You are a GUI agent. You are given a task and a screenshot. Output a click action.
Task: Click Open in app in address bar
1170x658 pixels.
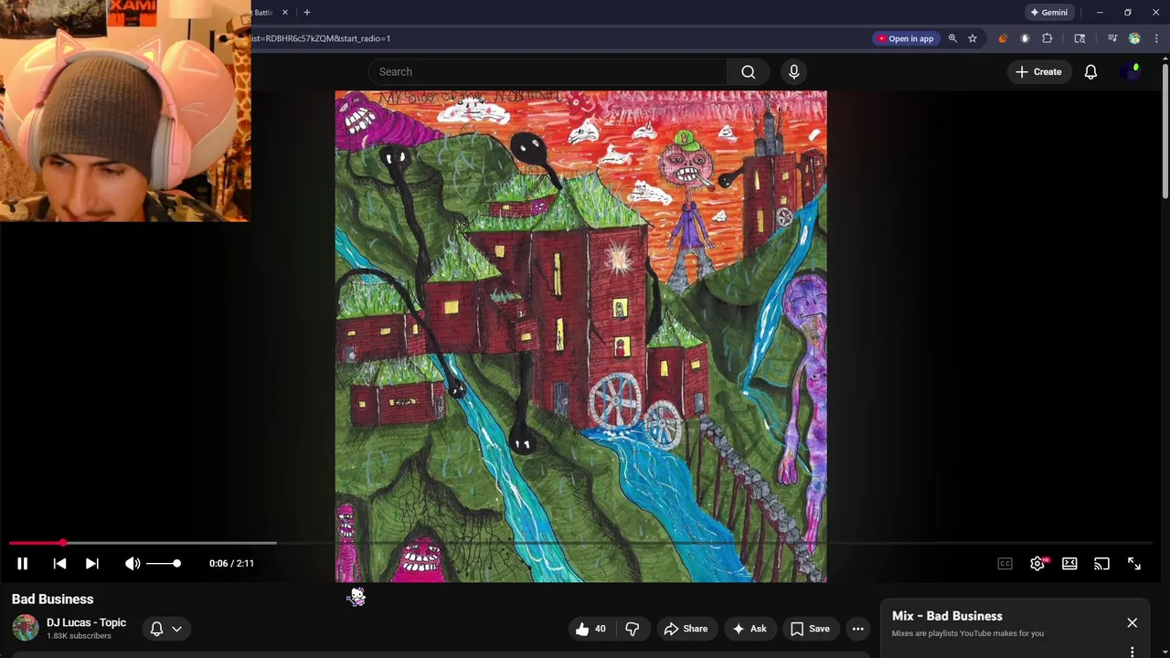906,38
